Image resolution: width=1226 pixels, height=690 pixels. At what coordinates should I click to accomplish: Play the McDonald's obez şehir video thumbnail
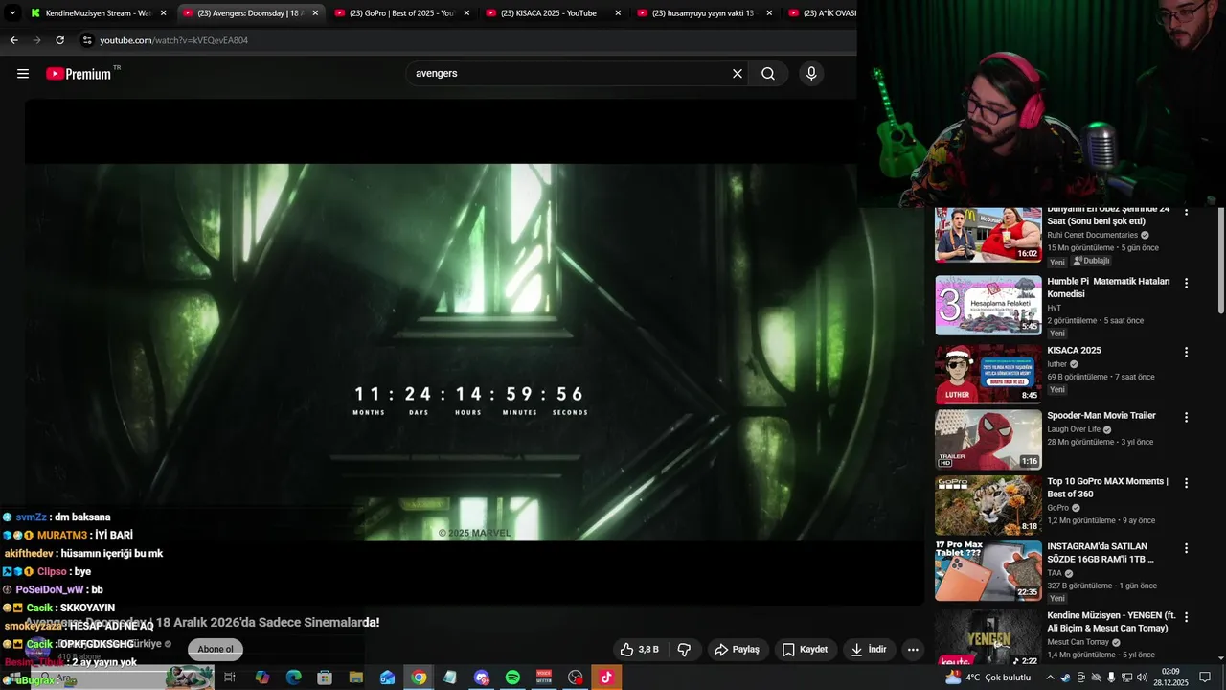tap(988, 235)
